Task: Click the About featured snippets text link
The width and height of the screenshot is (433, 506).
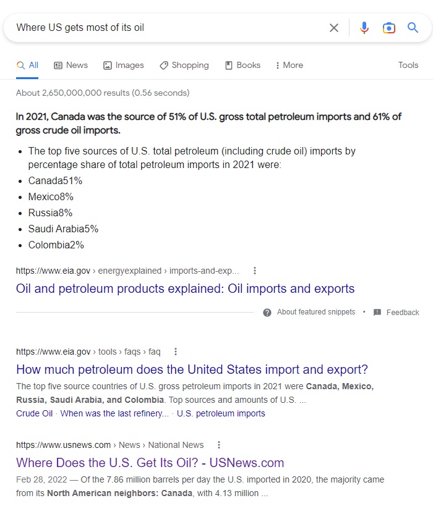Action: (x=316, y=312)
